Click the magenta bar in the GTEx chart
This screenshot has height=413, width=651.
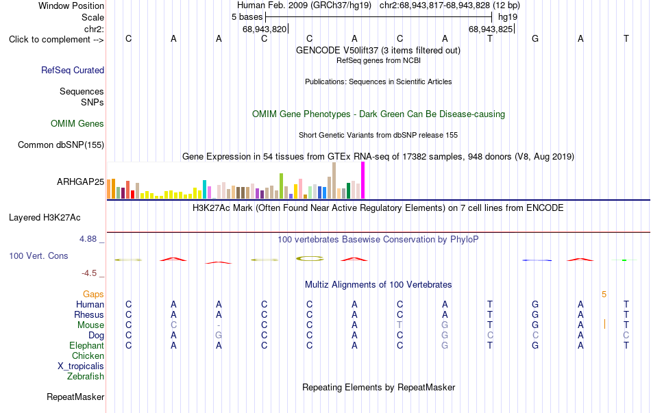tap(363, 181)
